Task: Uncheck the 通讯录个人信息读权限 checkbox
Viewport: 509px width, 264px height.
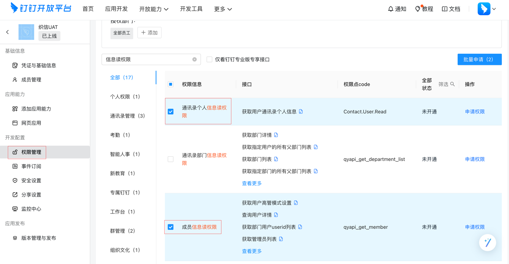Action: click(x=171, y=112)
